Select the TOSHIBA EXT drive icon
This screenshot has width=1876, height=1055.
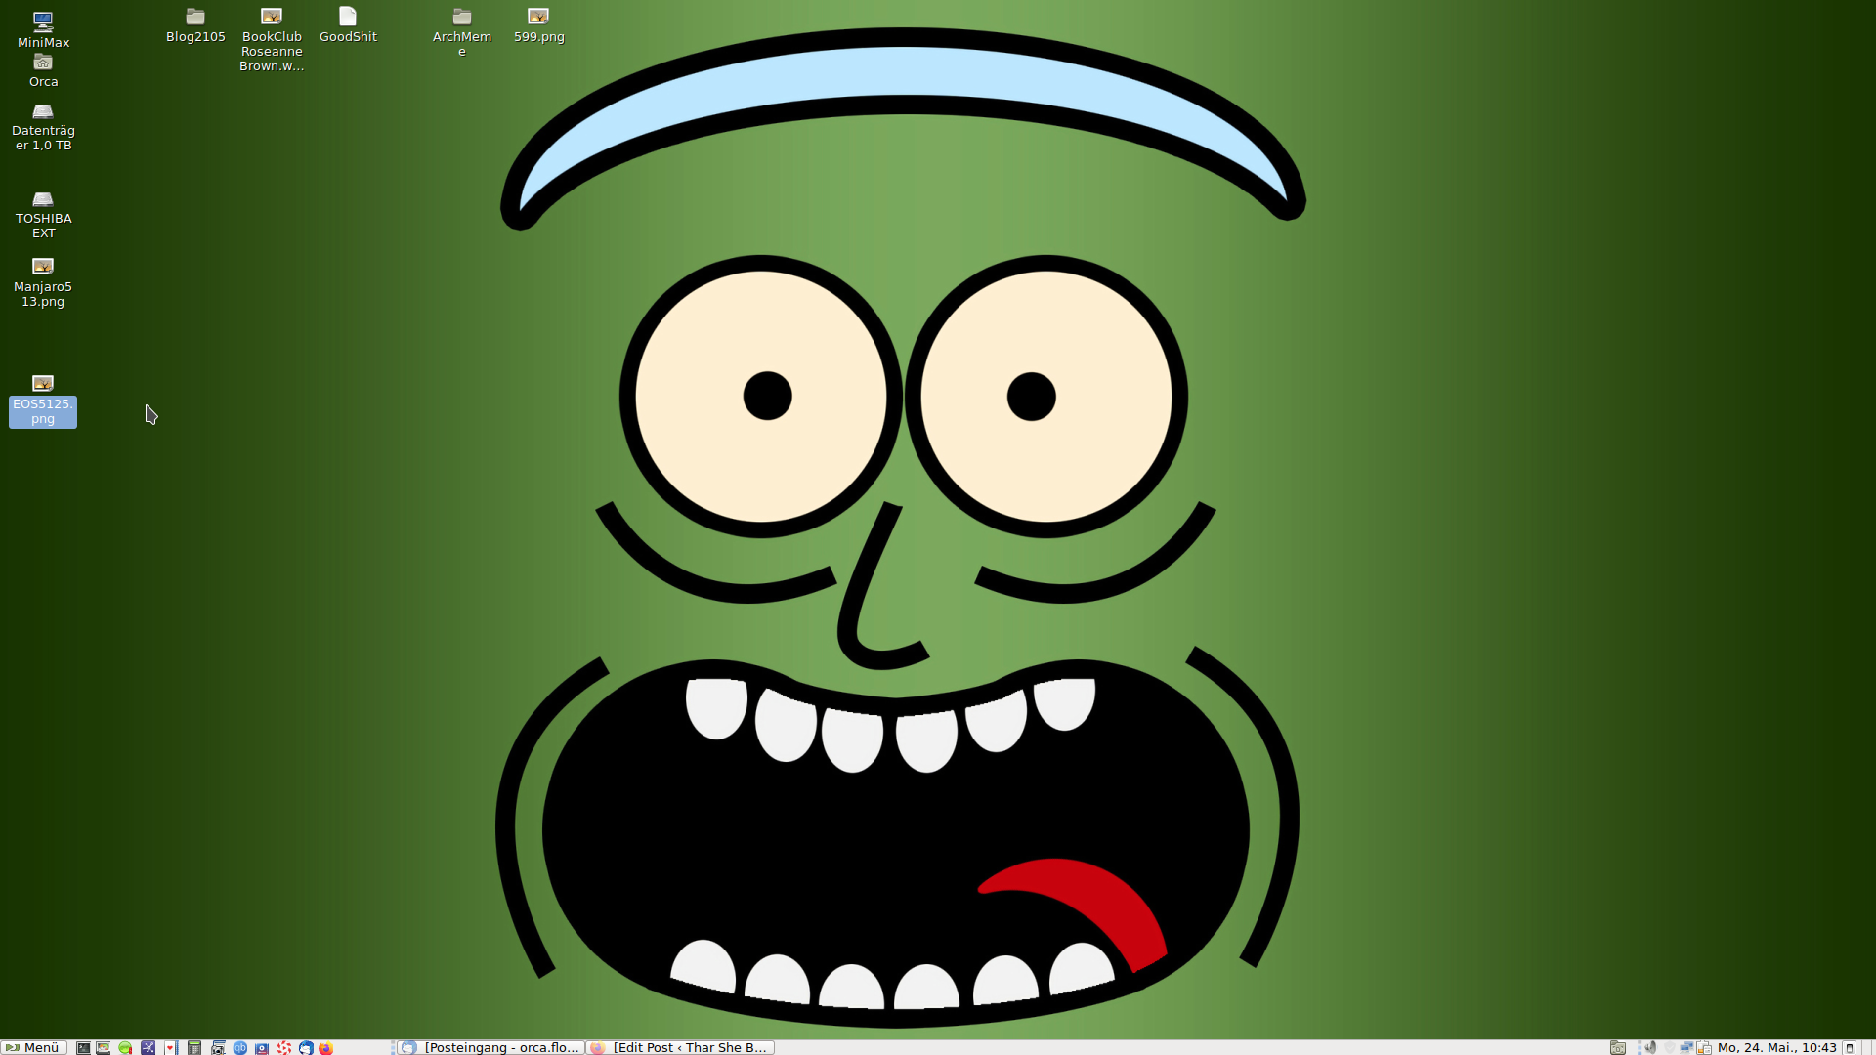pos(43,215)
